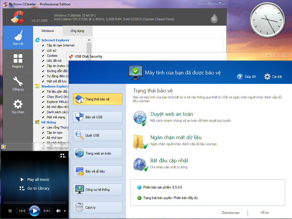The image size is (292, 219).
Task: Toggle Mật mã mạng checkbox
Action: click(43, 117)
